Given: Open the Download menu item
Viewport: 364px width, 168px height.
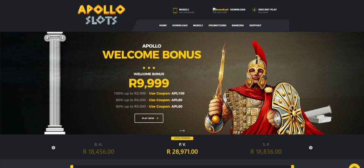Looking at the screenshot, I should pyautogui.click(x=180, y=26).
